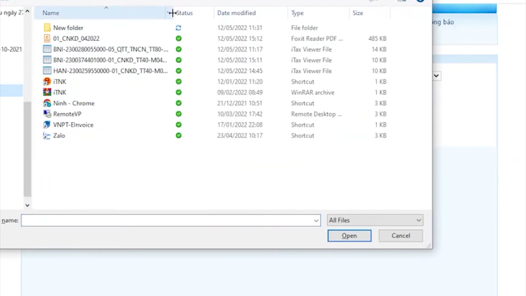Select the Zalo entry name
Screen dimensions: 526x296
tap(59, 135)
